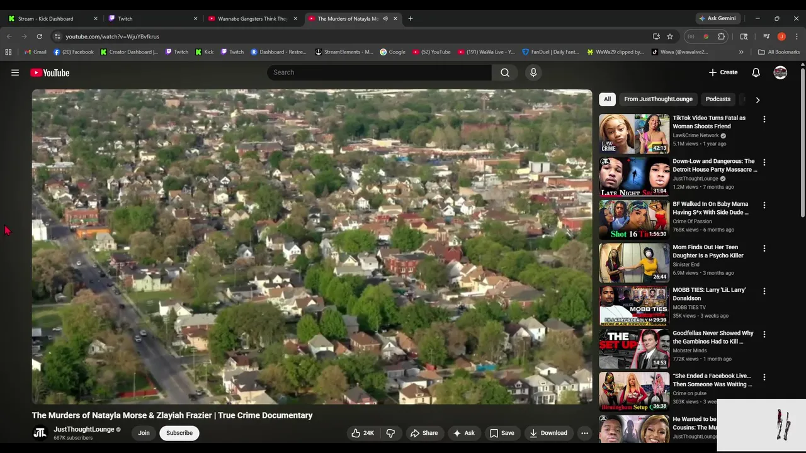Open the Extensions puzzle icon
This screenshot has height=453, width=806.
[x=722, y=36]
